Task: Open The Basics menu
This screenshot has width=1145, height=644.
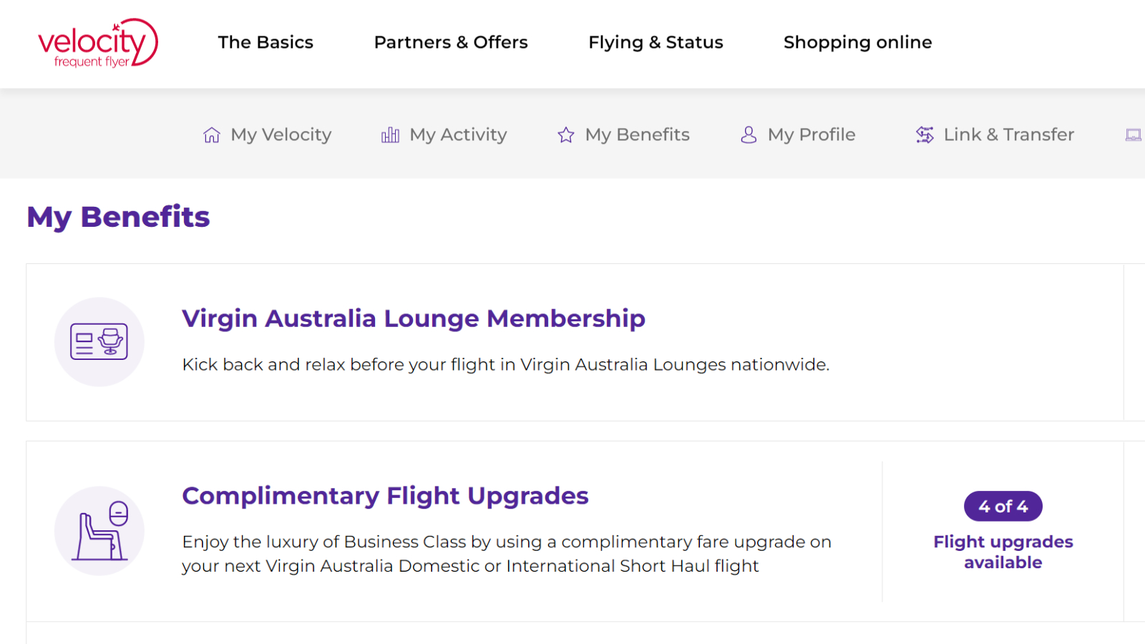Action: pyautogui.click(x=265, y=43)
